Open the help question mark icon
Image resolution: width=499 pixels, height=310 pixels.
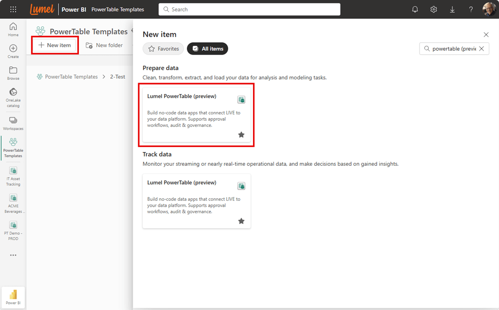click(x=471, y=9)
